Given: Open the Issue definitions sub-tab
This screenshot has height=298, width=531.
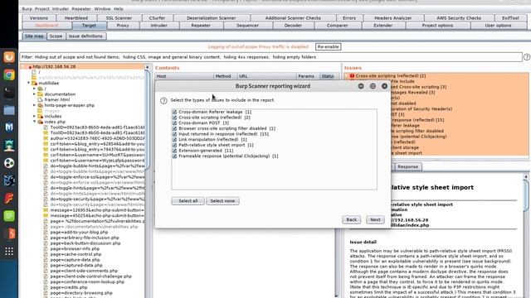Looking at the screenshot, I should click(85, 36).
